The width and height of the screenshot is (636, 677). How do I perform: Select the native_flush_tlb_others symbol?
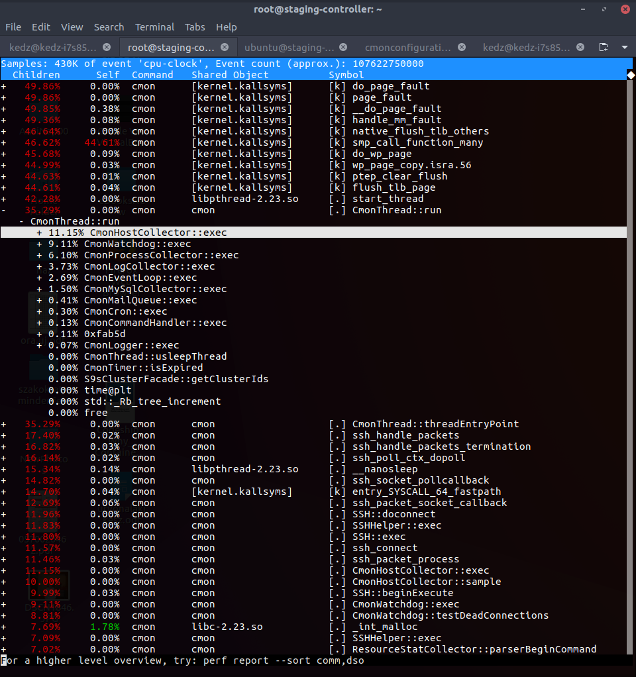click(x=421, y=131)
